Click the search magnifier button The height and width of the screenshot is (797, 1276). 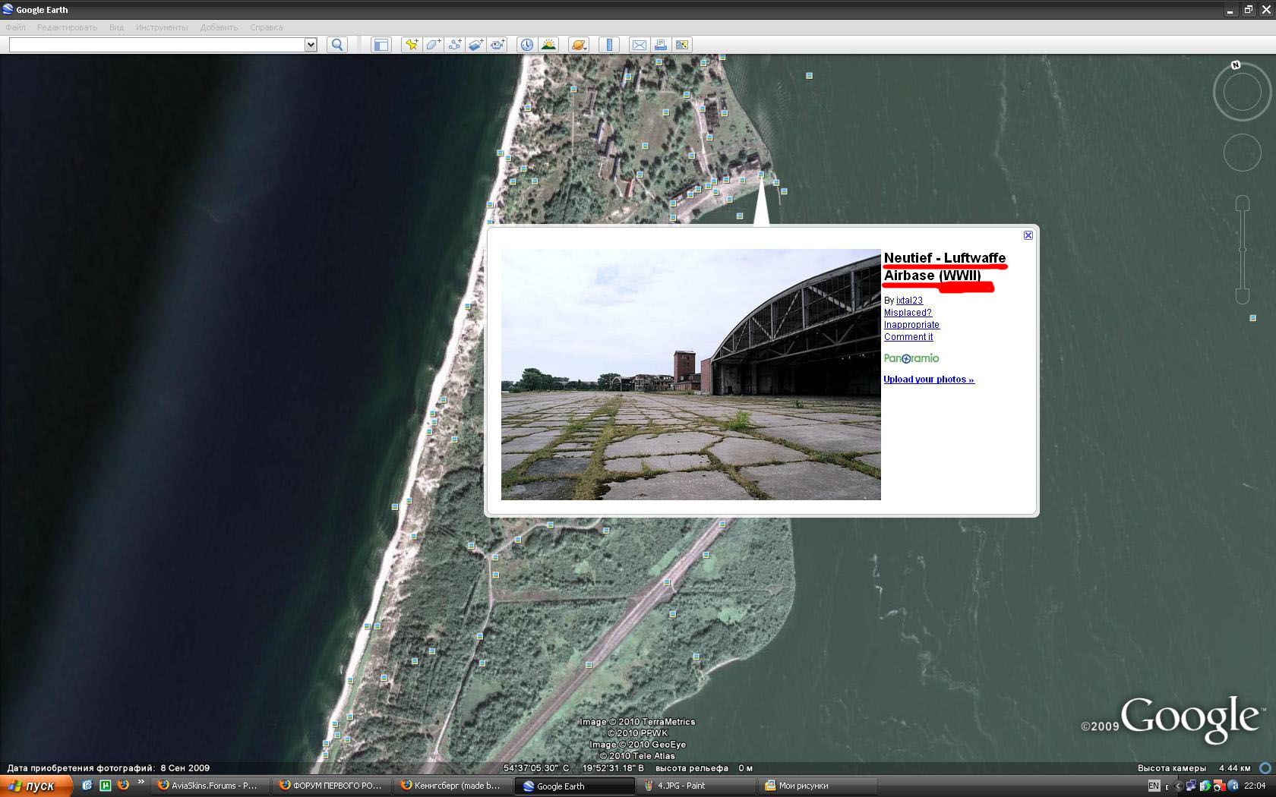tap(337, 45)
